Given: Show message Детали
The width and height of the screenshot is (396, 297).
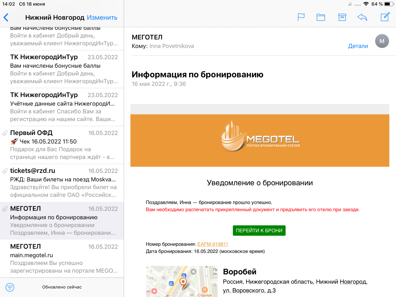Looking at the screenshot, I should coord(358,46).
